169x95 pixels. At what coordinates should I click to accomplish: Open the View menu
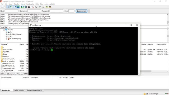pos(11,4)
